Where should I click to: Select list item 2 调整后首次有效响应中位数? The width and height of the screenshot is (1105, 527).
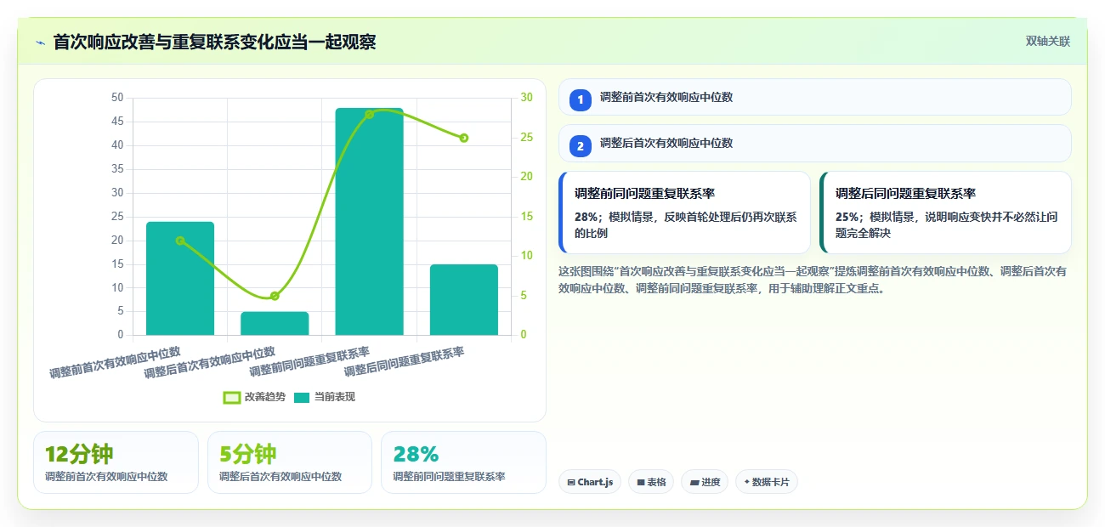click(814, 143)
